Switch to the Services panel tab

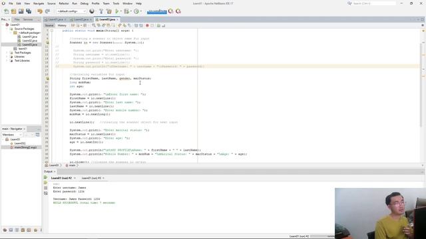point(28,19)
